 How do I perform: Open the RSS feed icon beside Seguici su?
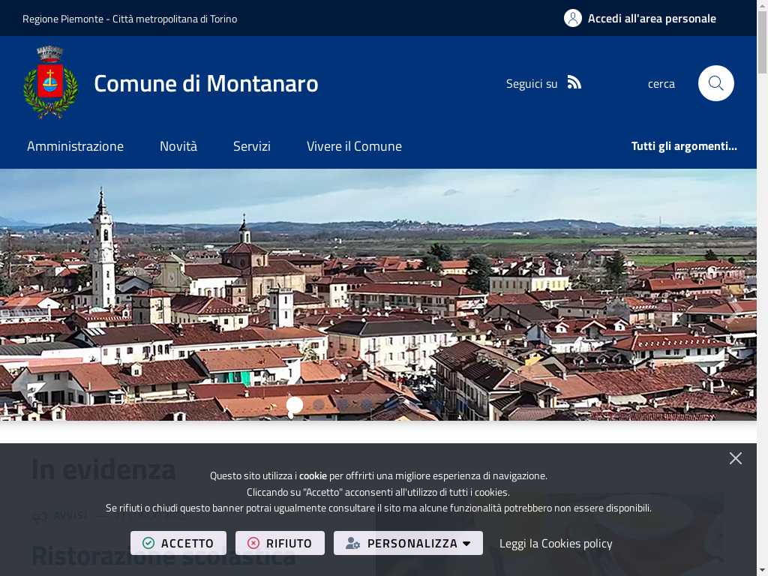tap(574, 82)
